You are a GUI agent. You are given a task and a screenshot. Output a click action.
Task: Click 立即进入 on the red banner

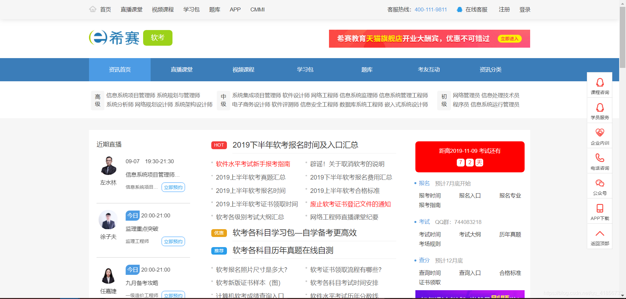(510, 39)
